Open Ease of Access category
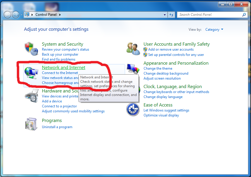Screen dimensions: 251x177 (x=158, y=105)
